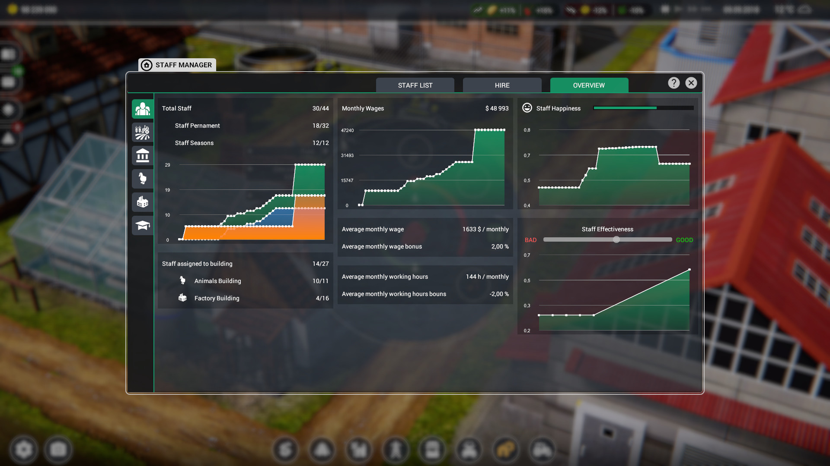
Task: Open the settings gear at bottom left
Action: pyautogui.click(x=24, y=449)
